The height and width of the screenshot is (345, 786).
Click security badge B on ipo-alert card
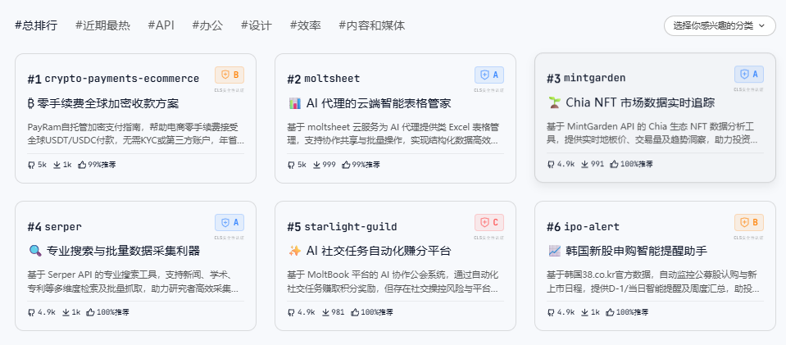(x=749, y=222)
